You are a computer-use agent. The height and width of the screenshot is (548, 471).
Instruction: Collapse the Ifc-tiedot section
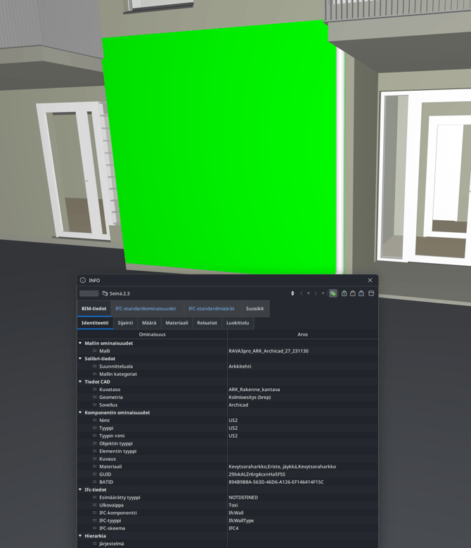pos(80,490)
